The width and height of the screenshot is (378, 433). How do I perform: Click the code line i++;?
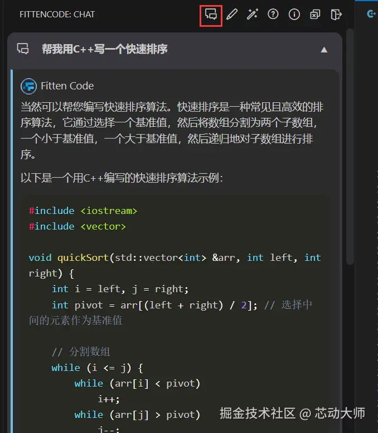click(x=109, y=399)
